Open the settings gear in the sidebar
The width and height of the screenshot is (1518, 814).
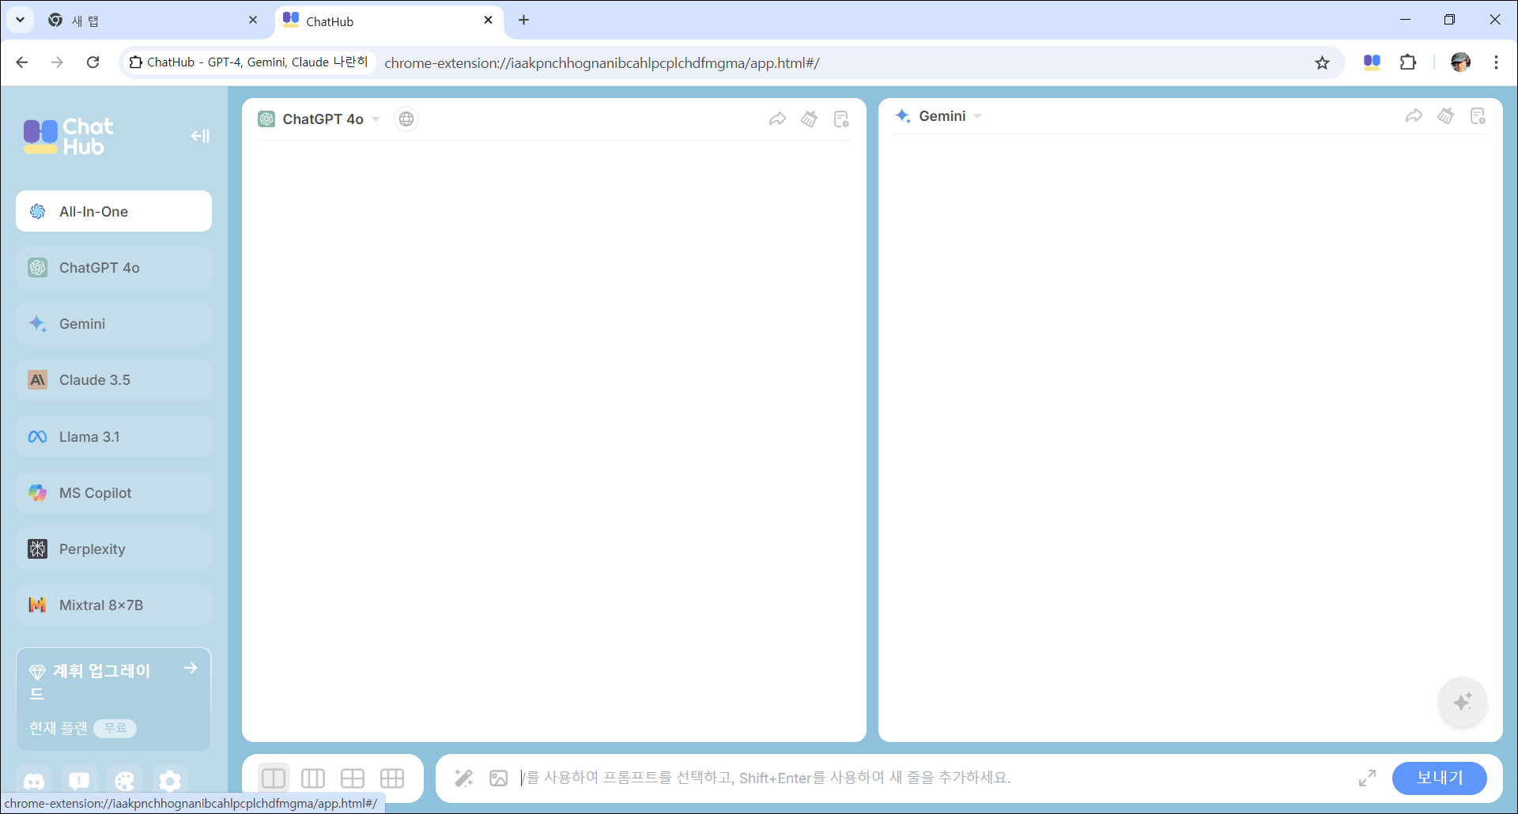[x=170, y=782]
